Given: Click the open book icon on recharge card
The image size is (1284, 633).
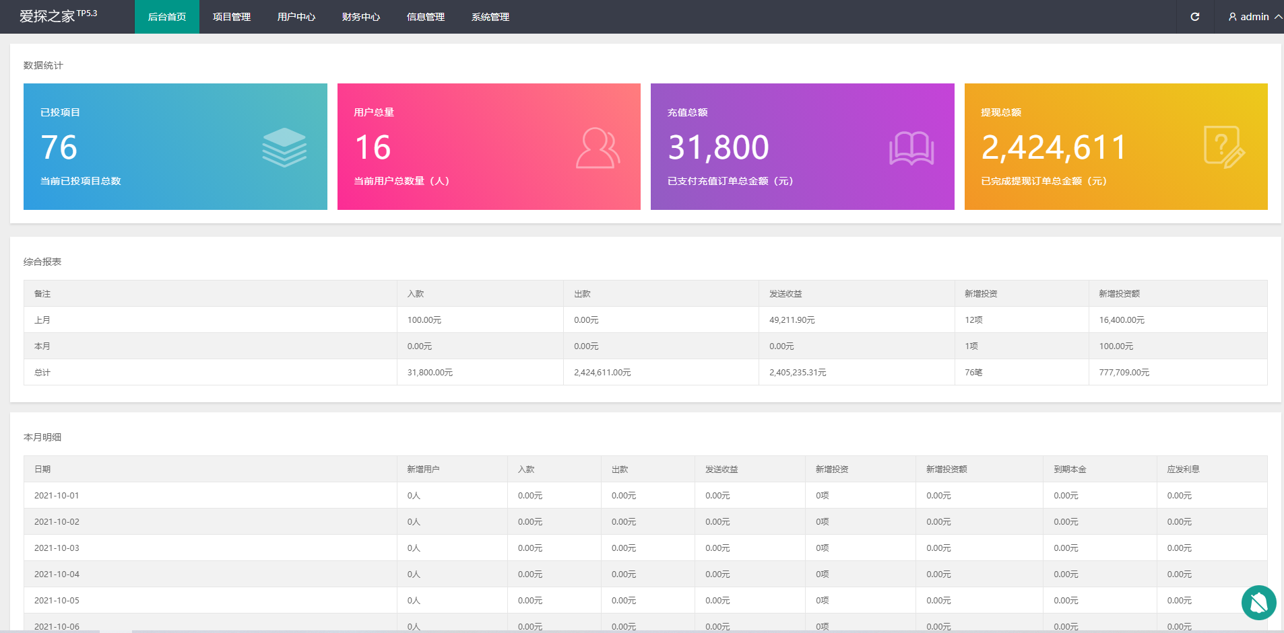Looking at the screenshot, I should tap(911, 148).
